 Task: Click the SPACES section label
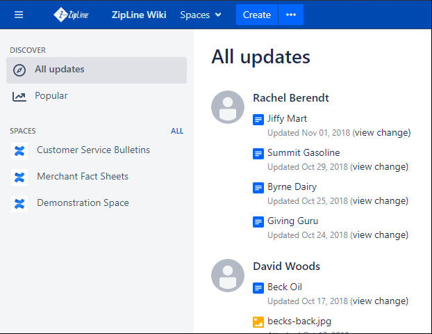point(23,131)
